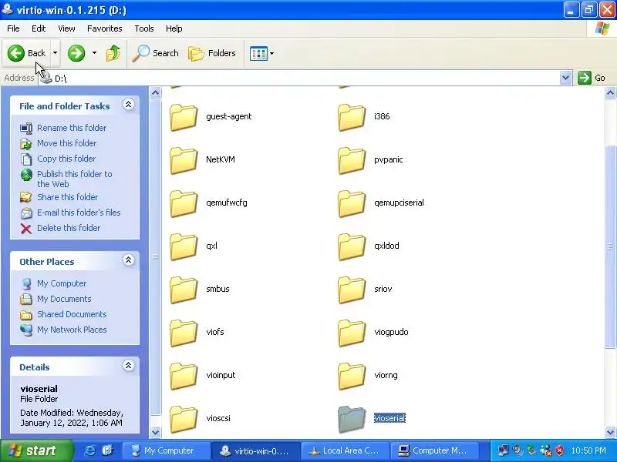Select the viofs folder icon
617x462 pixels.
click(184, 333)
